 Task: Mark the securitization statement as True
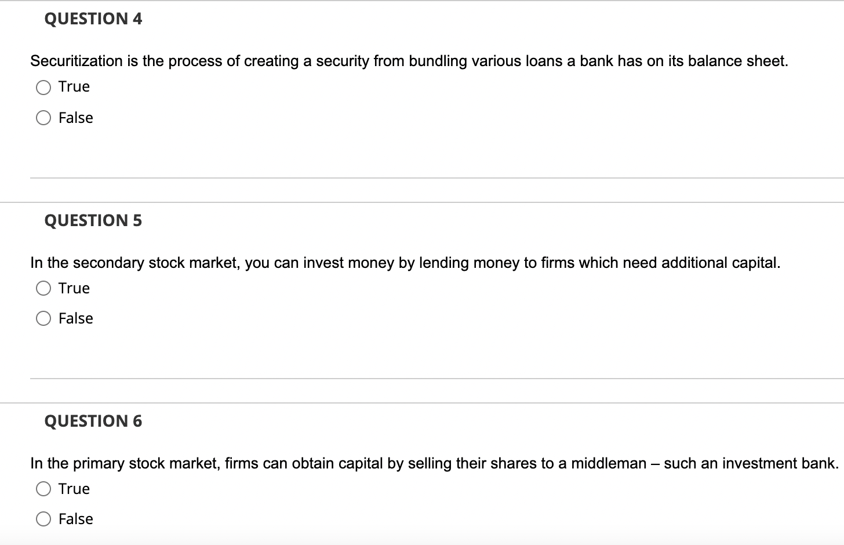(43, 87)
